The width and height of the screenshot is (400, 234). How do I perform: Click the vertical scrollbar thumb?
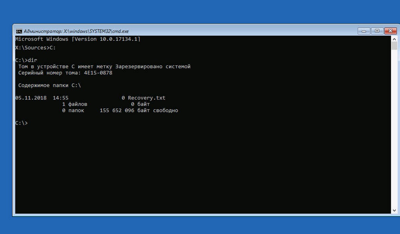coord(394,46)
